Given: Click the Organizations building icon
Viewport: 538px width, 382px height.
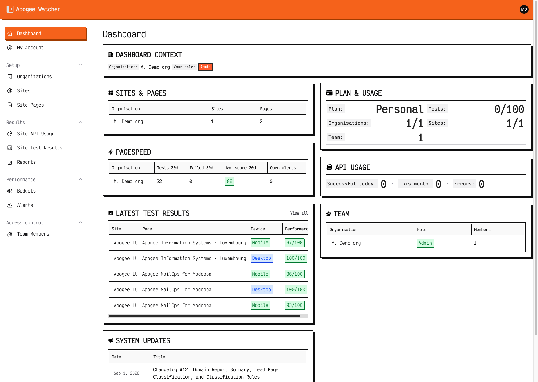Looking at the screenshot, I should point(10,77).
